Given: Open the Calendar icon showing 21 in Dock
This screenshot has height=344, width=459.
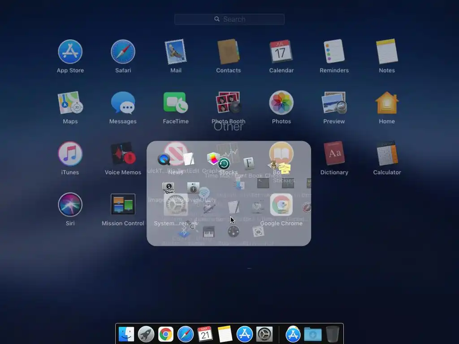Looking at the screenshot, I should click(205, 334).
